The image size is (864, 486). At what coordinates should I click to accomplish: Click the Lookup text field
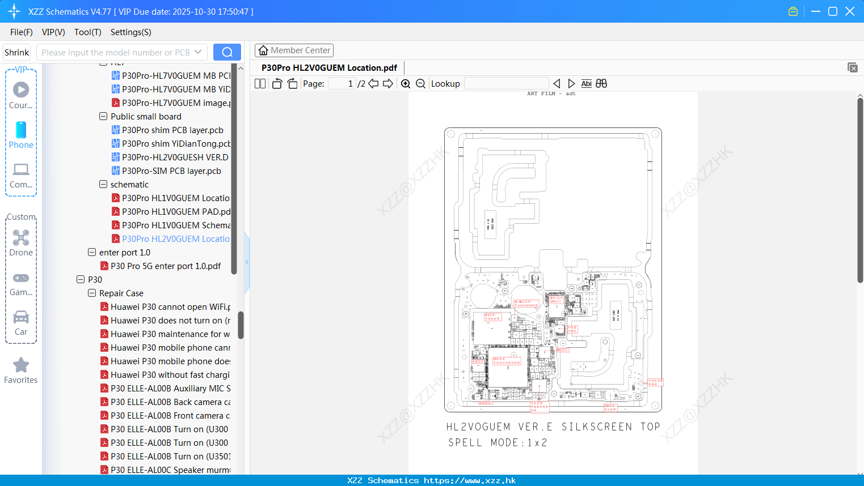coord(506,84)
